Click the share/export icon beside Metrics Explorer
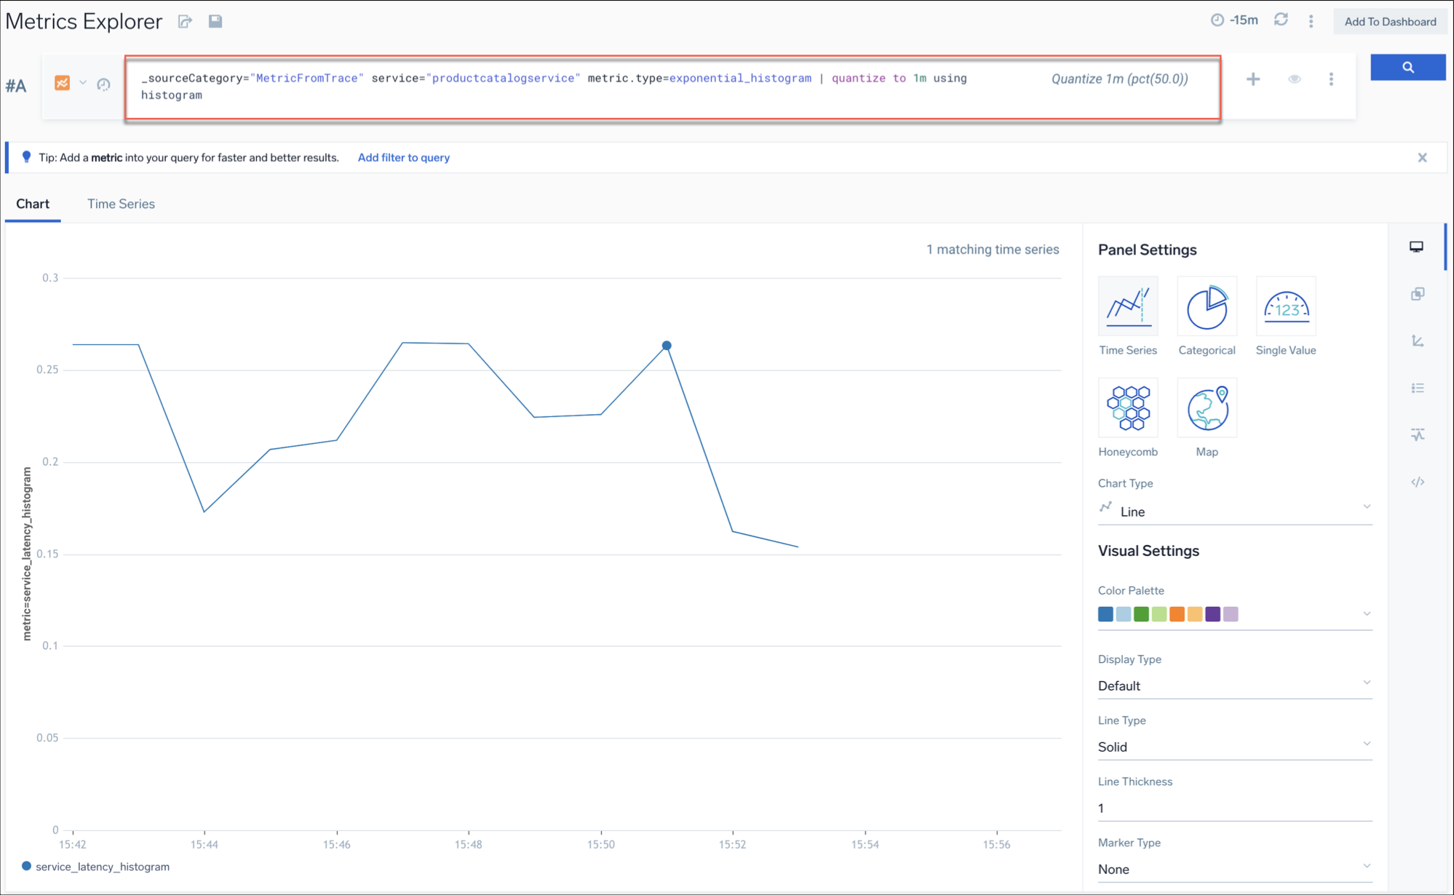This screenshot has height=895, width=1454. click(x=185, y=22)
